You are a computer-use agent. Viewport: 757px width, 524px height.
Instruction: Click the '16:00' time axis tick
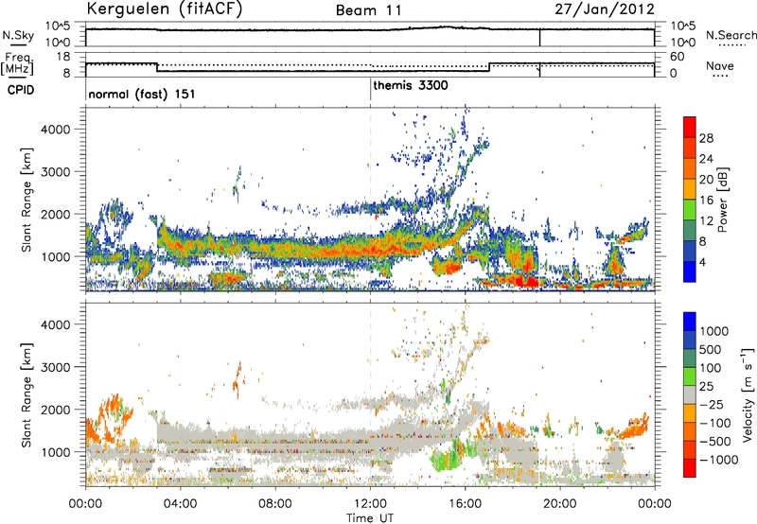point(465,504)
